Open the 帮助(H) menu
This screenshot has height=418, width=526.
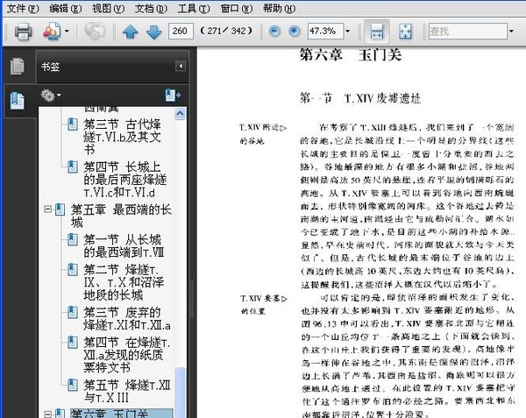click(x=279, y=9)
